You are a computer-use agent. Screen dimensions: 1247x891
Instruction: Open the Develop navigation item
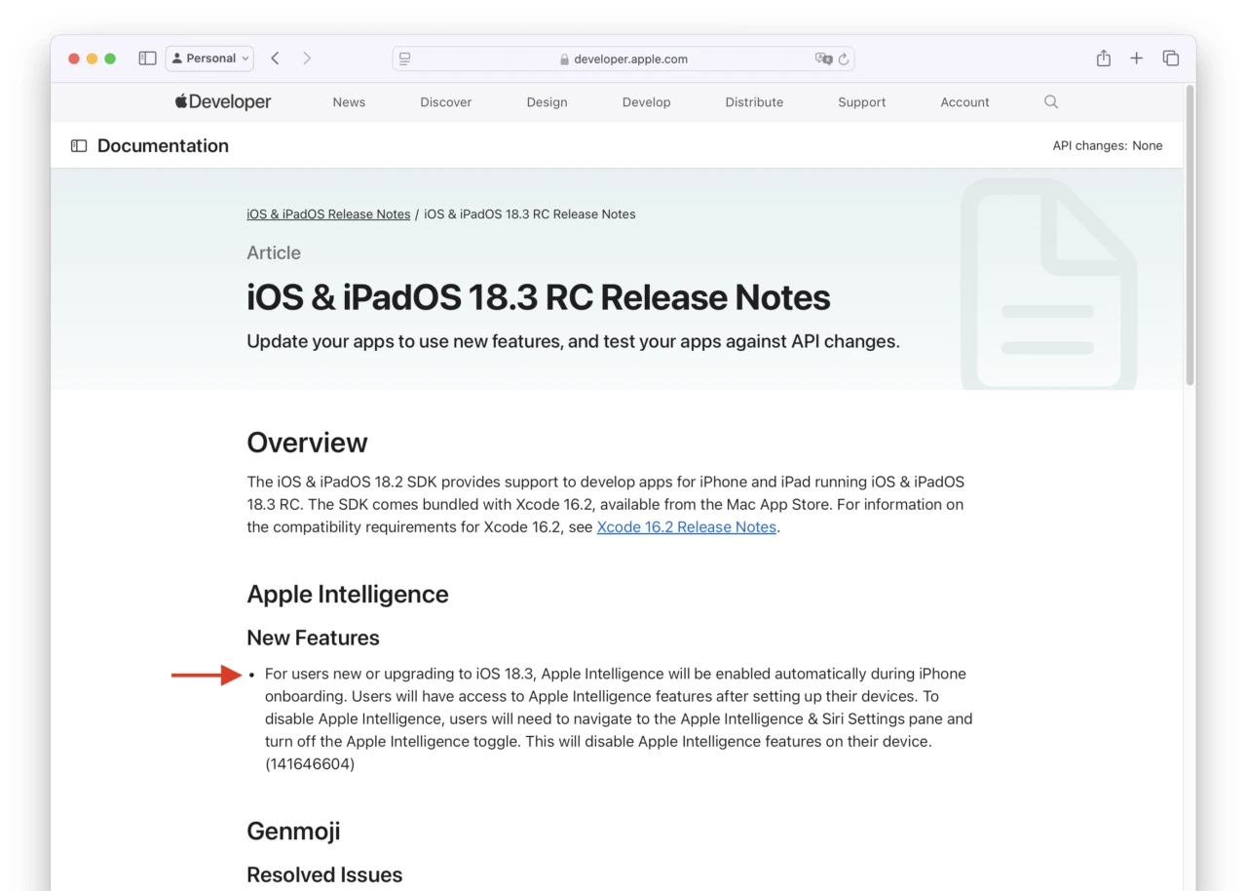pyautogui.click(x=646, y=102)
